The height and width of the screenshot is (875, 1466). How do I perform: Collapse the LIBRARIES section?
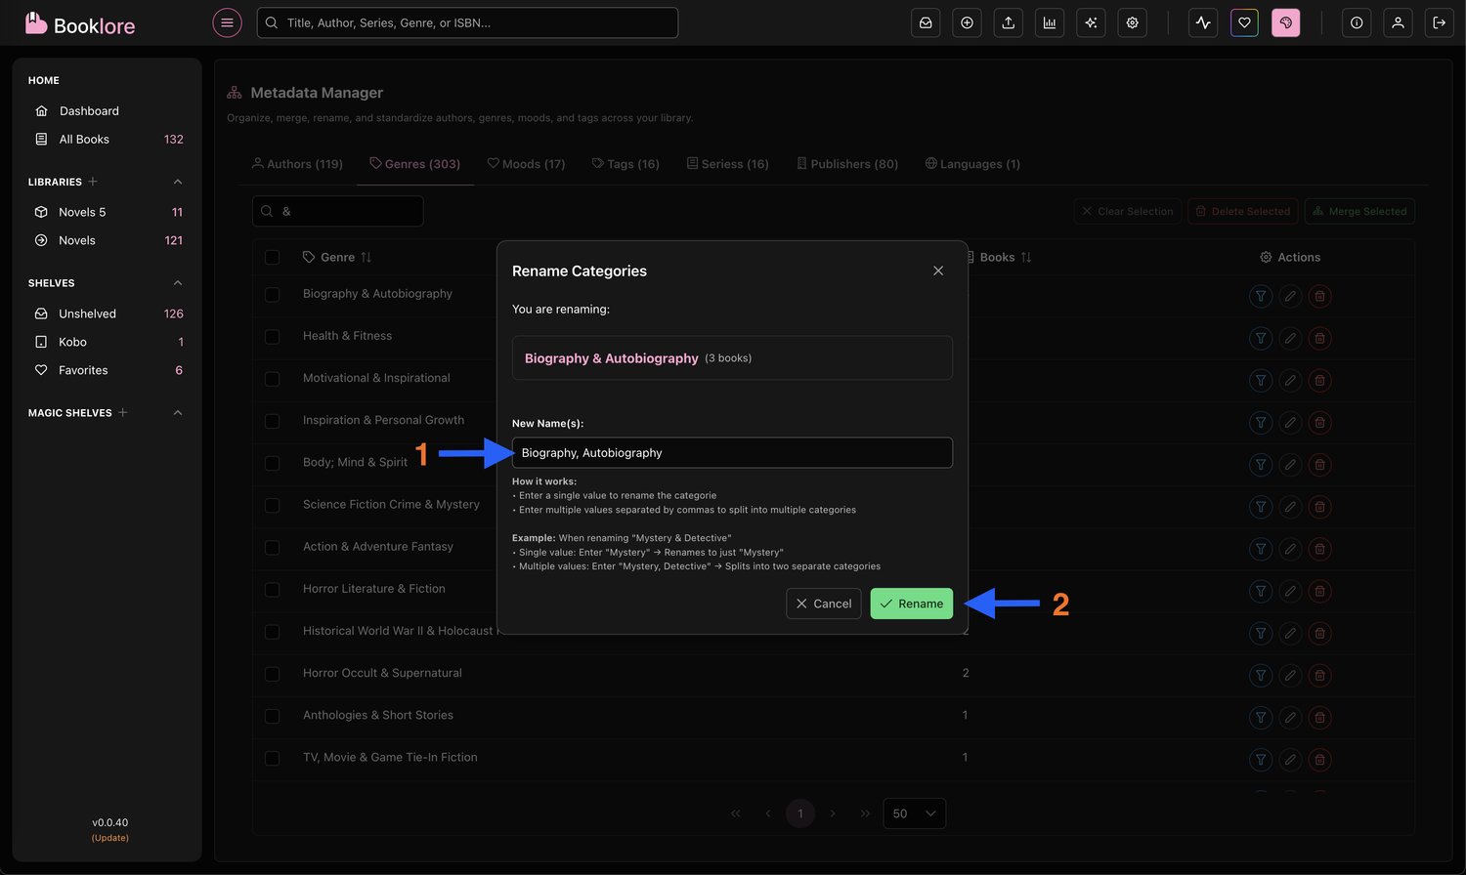click(178, 182)
